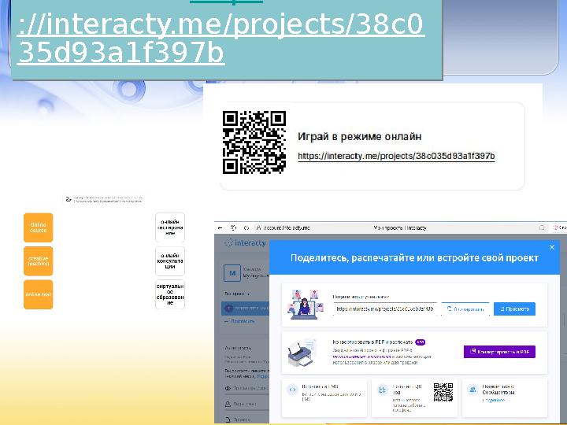Click the project URL field in share dialog

point(385,309)
